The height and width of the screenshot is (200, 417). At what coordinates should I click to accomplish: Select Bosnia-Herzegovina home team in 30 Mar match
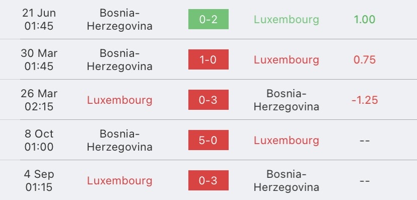[x=119, y=60]
